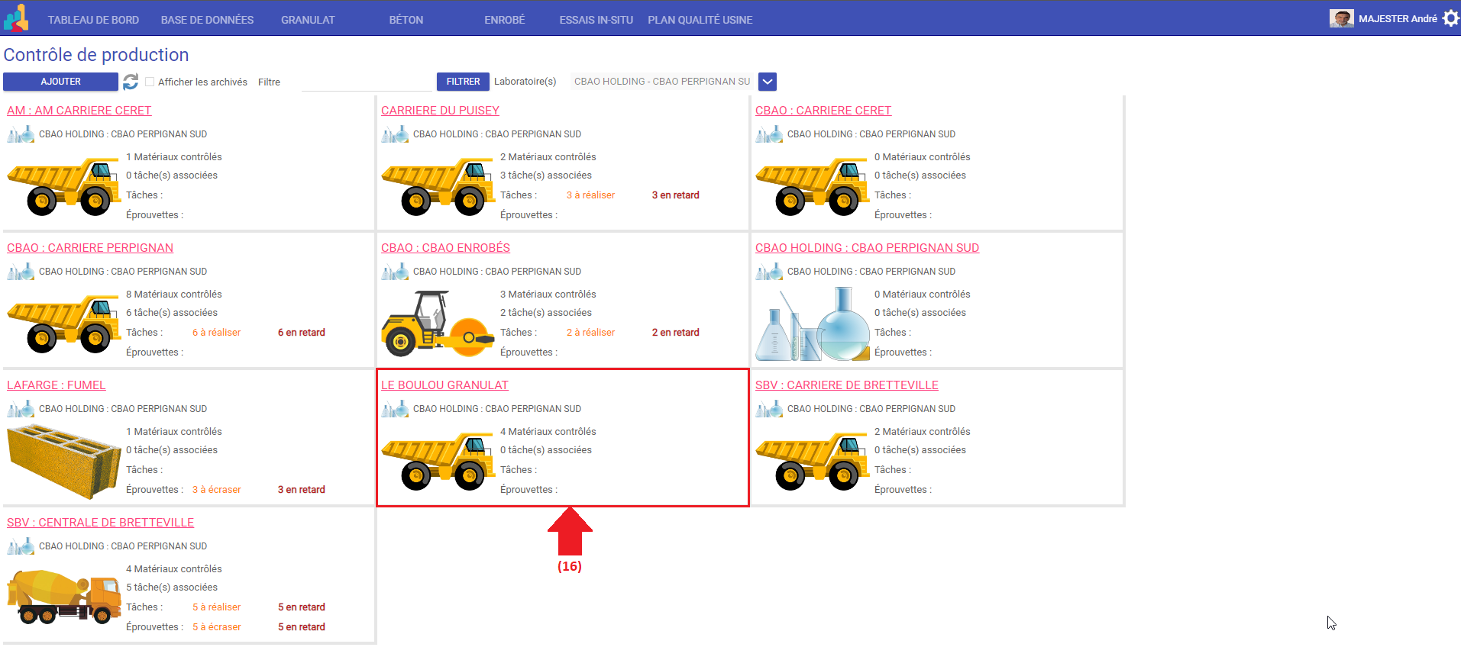Open the GRANULAT menu
The width and height of the screenshot is (1461, 660).
tap(308, 20)
